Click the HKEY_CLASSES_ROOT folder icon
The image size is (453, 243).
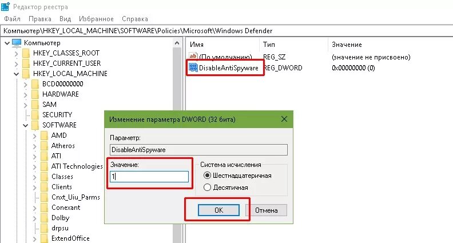click(26, 53)
